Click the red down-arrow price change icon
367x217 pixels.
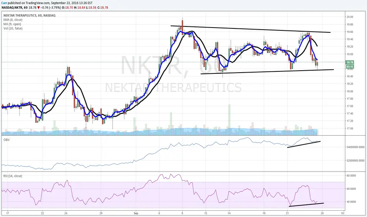[39, 7]
